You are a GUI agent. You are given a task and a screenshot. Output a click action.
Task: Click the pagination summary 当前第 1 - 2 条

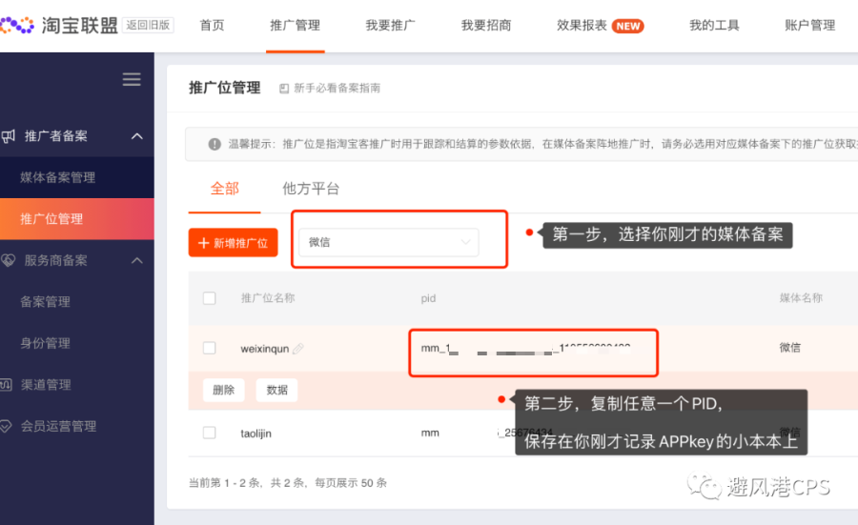click(224, 483)
